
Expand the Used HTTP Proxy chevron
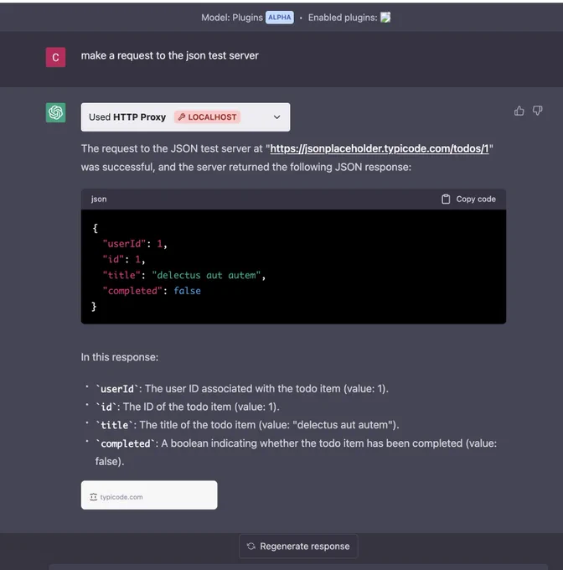tap(276, 117)
